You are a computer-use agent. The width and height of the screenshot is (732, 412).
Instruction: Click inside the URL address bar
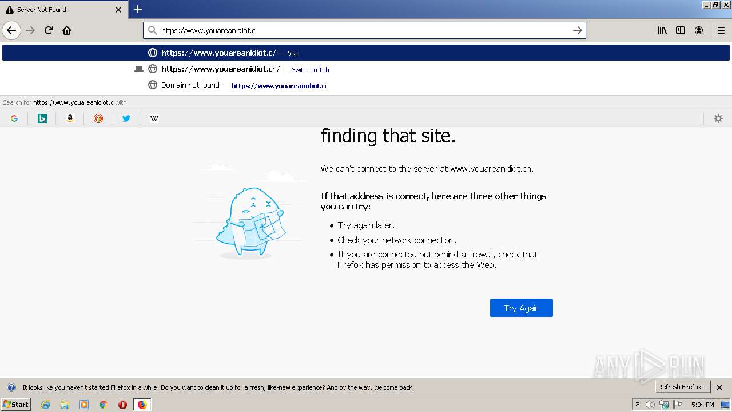(364, 30)
